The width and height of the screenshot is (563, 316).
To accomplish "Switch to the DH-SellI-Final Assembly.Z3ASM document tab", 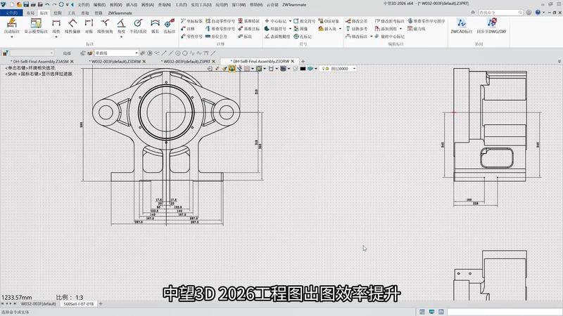I will tap(39, 61).
